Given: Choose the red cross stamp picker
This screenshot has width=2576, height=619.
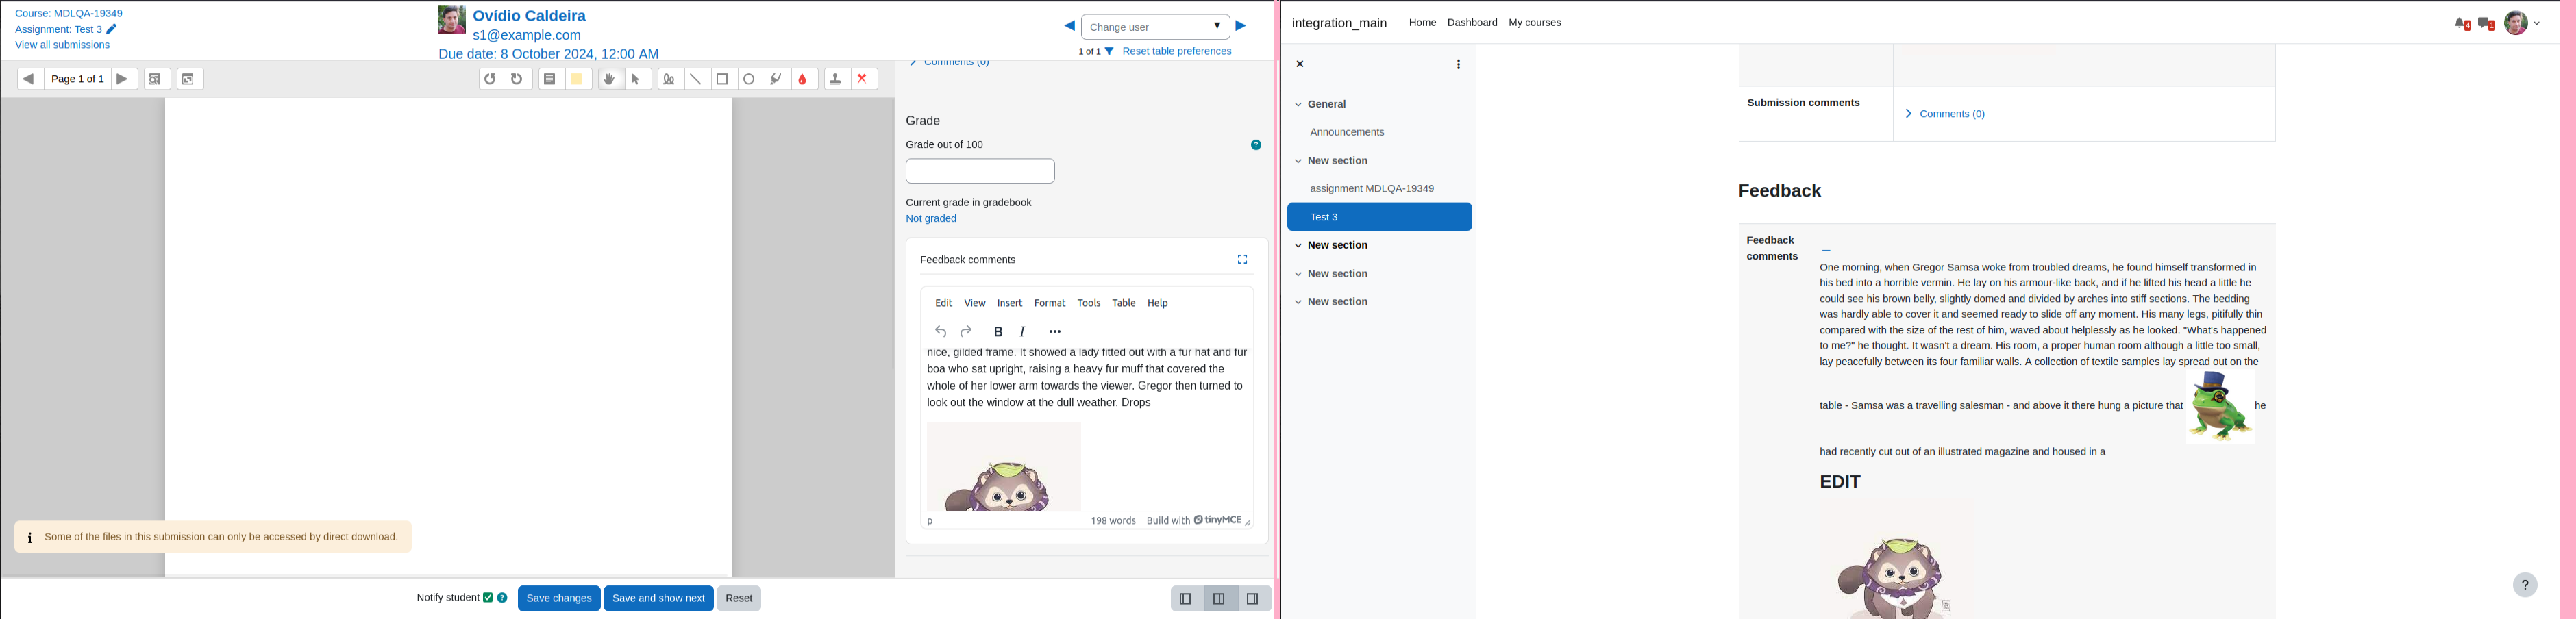Looking at the screenshot, I should tap(864, 79).
